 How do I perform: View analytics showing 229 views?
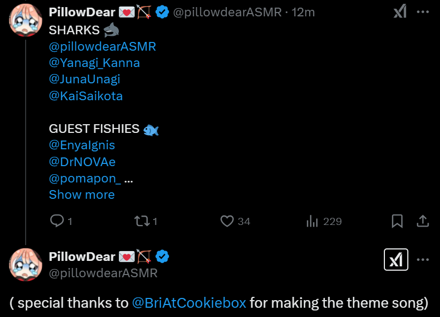[312, 221]
